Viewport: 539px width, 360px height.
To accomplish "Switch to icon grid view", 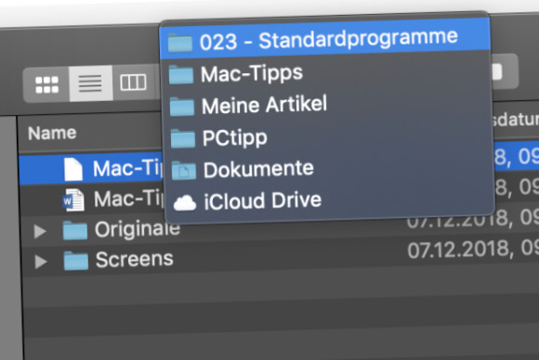I will tap(46, 84).
